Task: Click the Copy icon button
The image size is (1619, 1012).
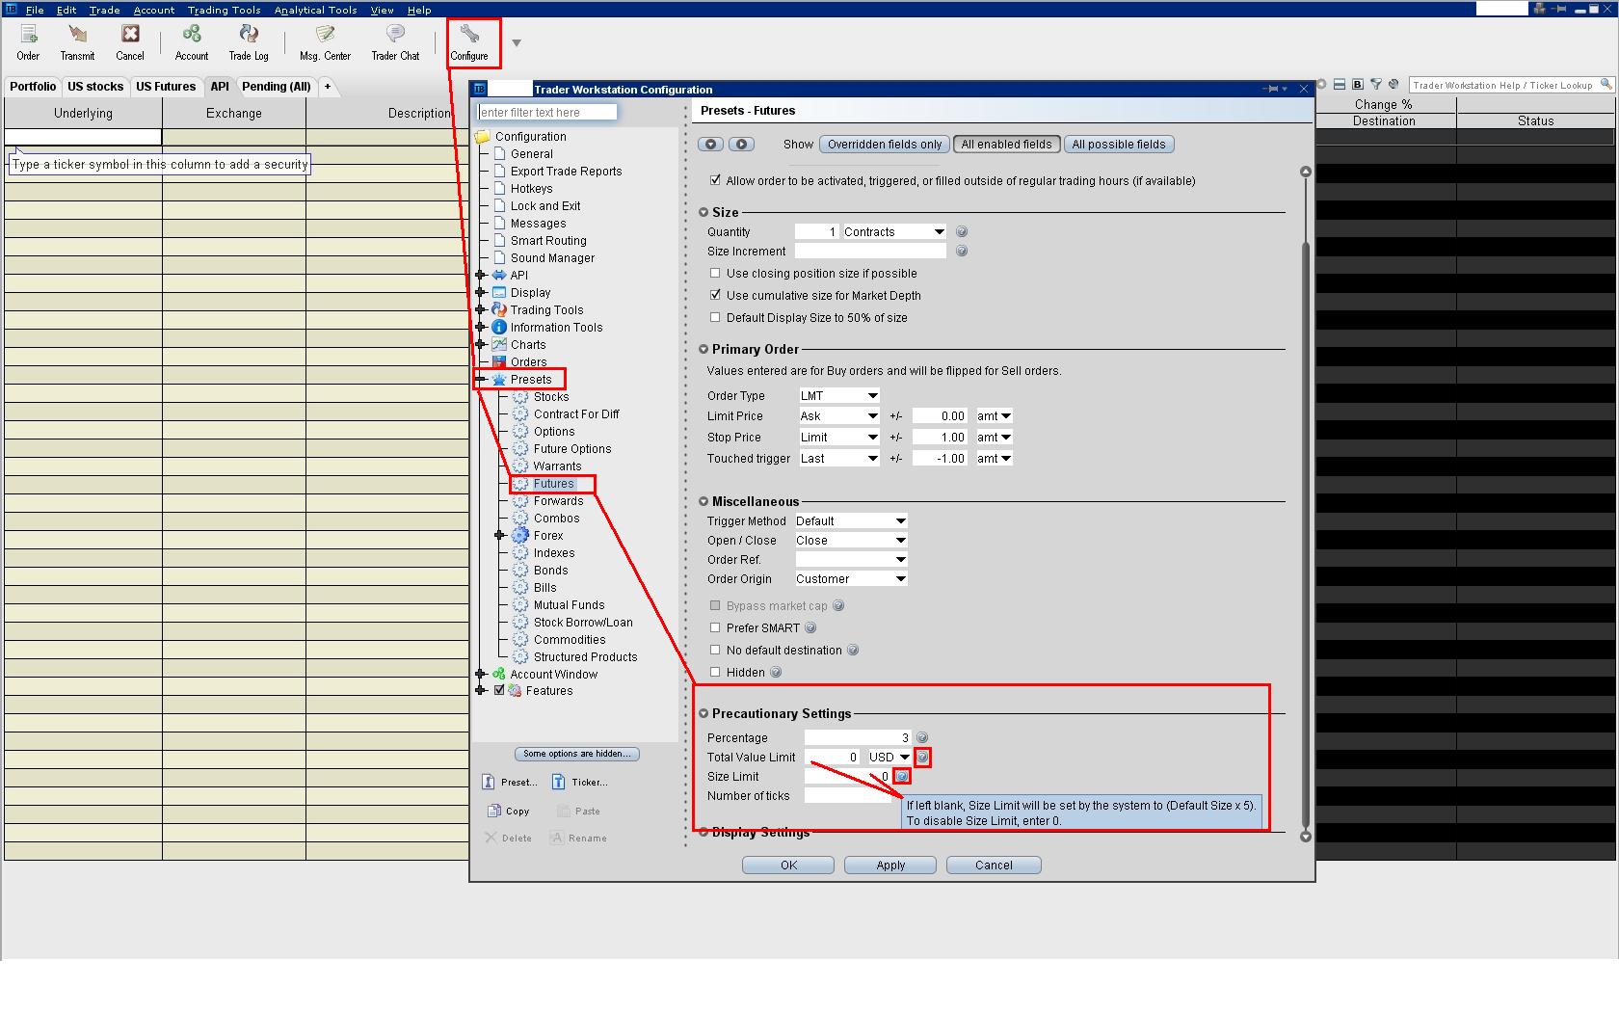Action: 494,811
